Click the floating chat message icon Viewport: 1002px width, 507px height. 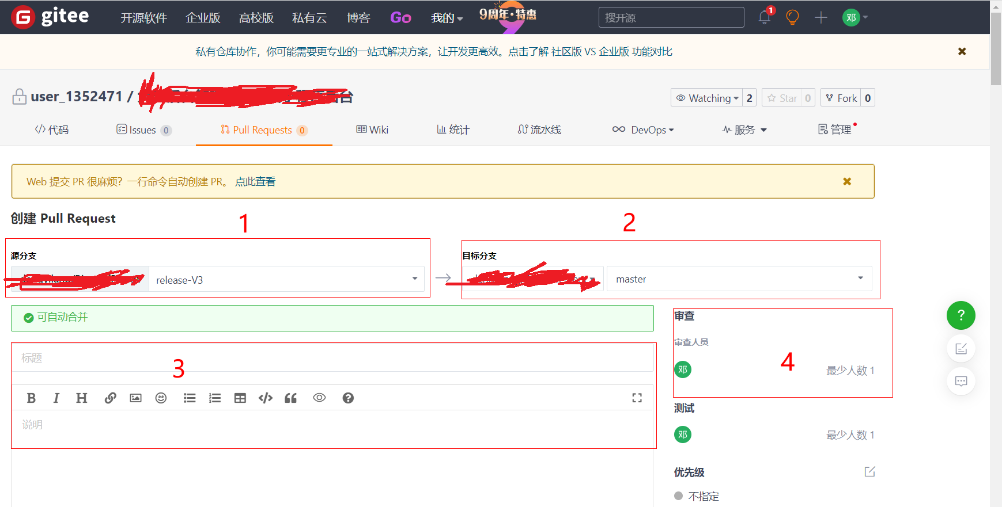coord(961,381)
